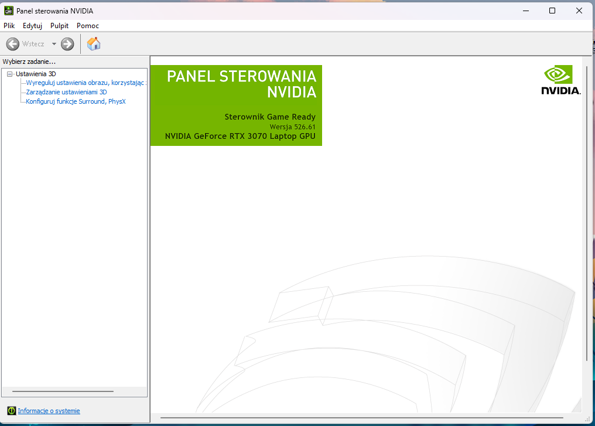595x426 pixels.
Task: Open the Pomoc menu
Action: [88, 25]
